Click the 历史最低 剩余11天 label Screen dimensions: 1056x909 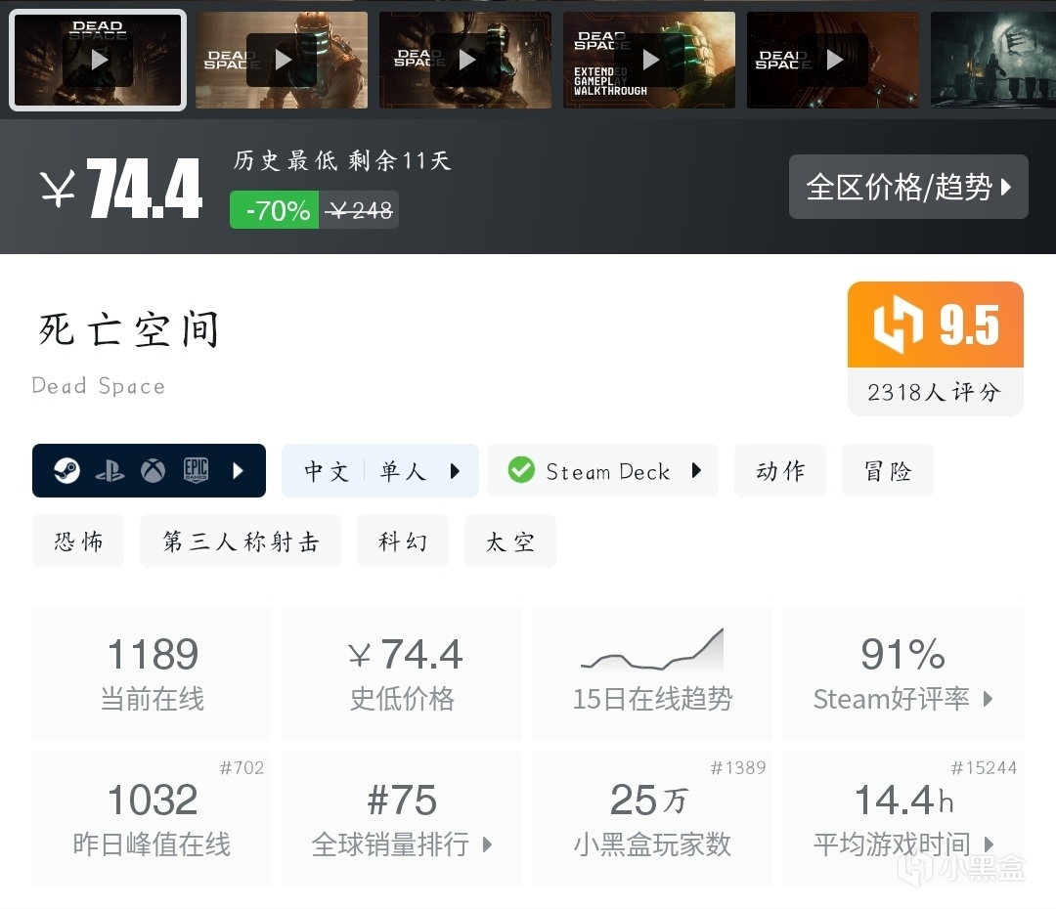[342, 160]
